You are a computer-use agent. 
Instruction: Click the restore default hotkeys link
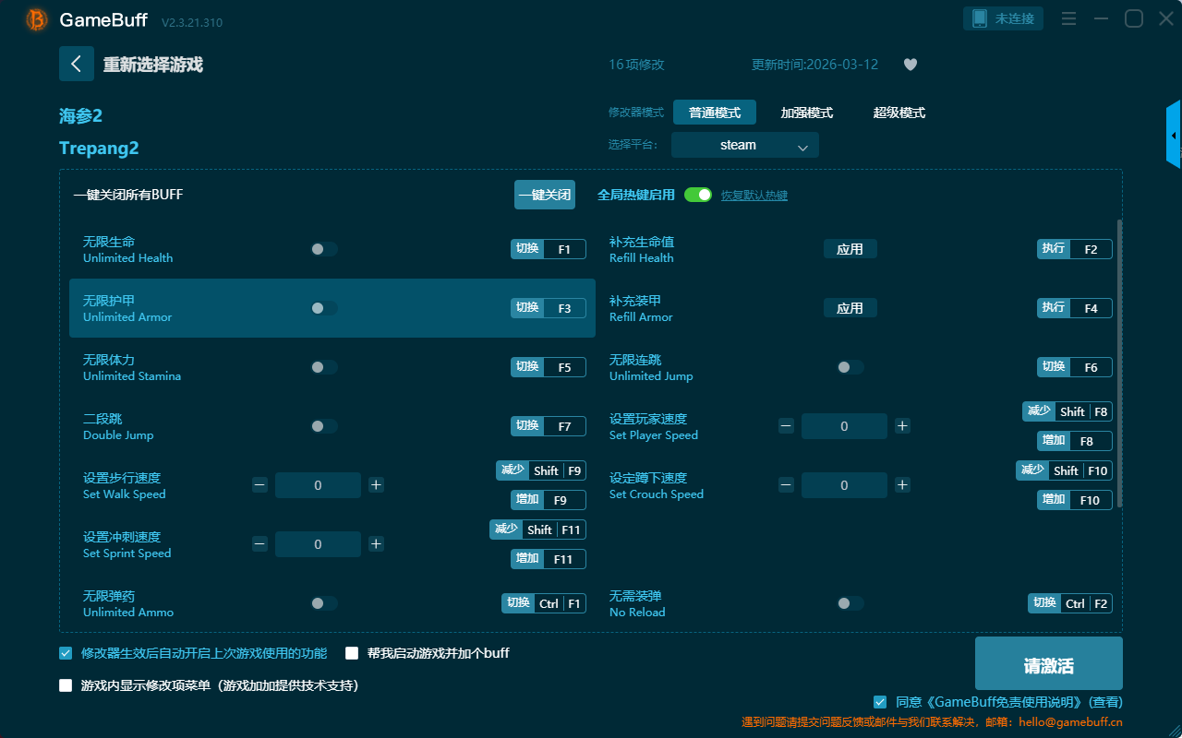coord(754,196)
